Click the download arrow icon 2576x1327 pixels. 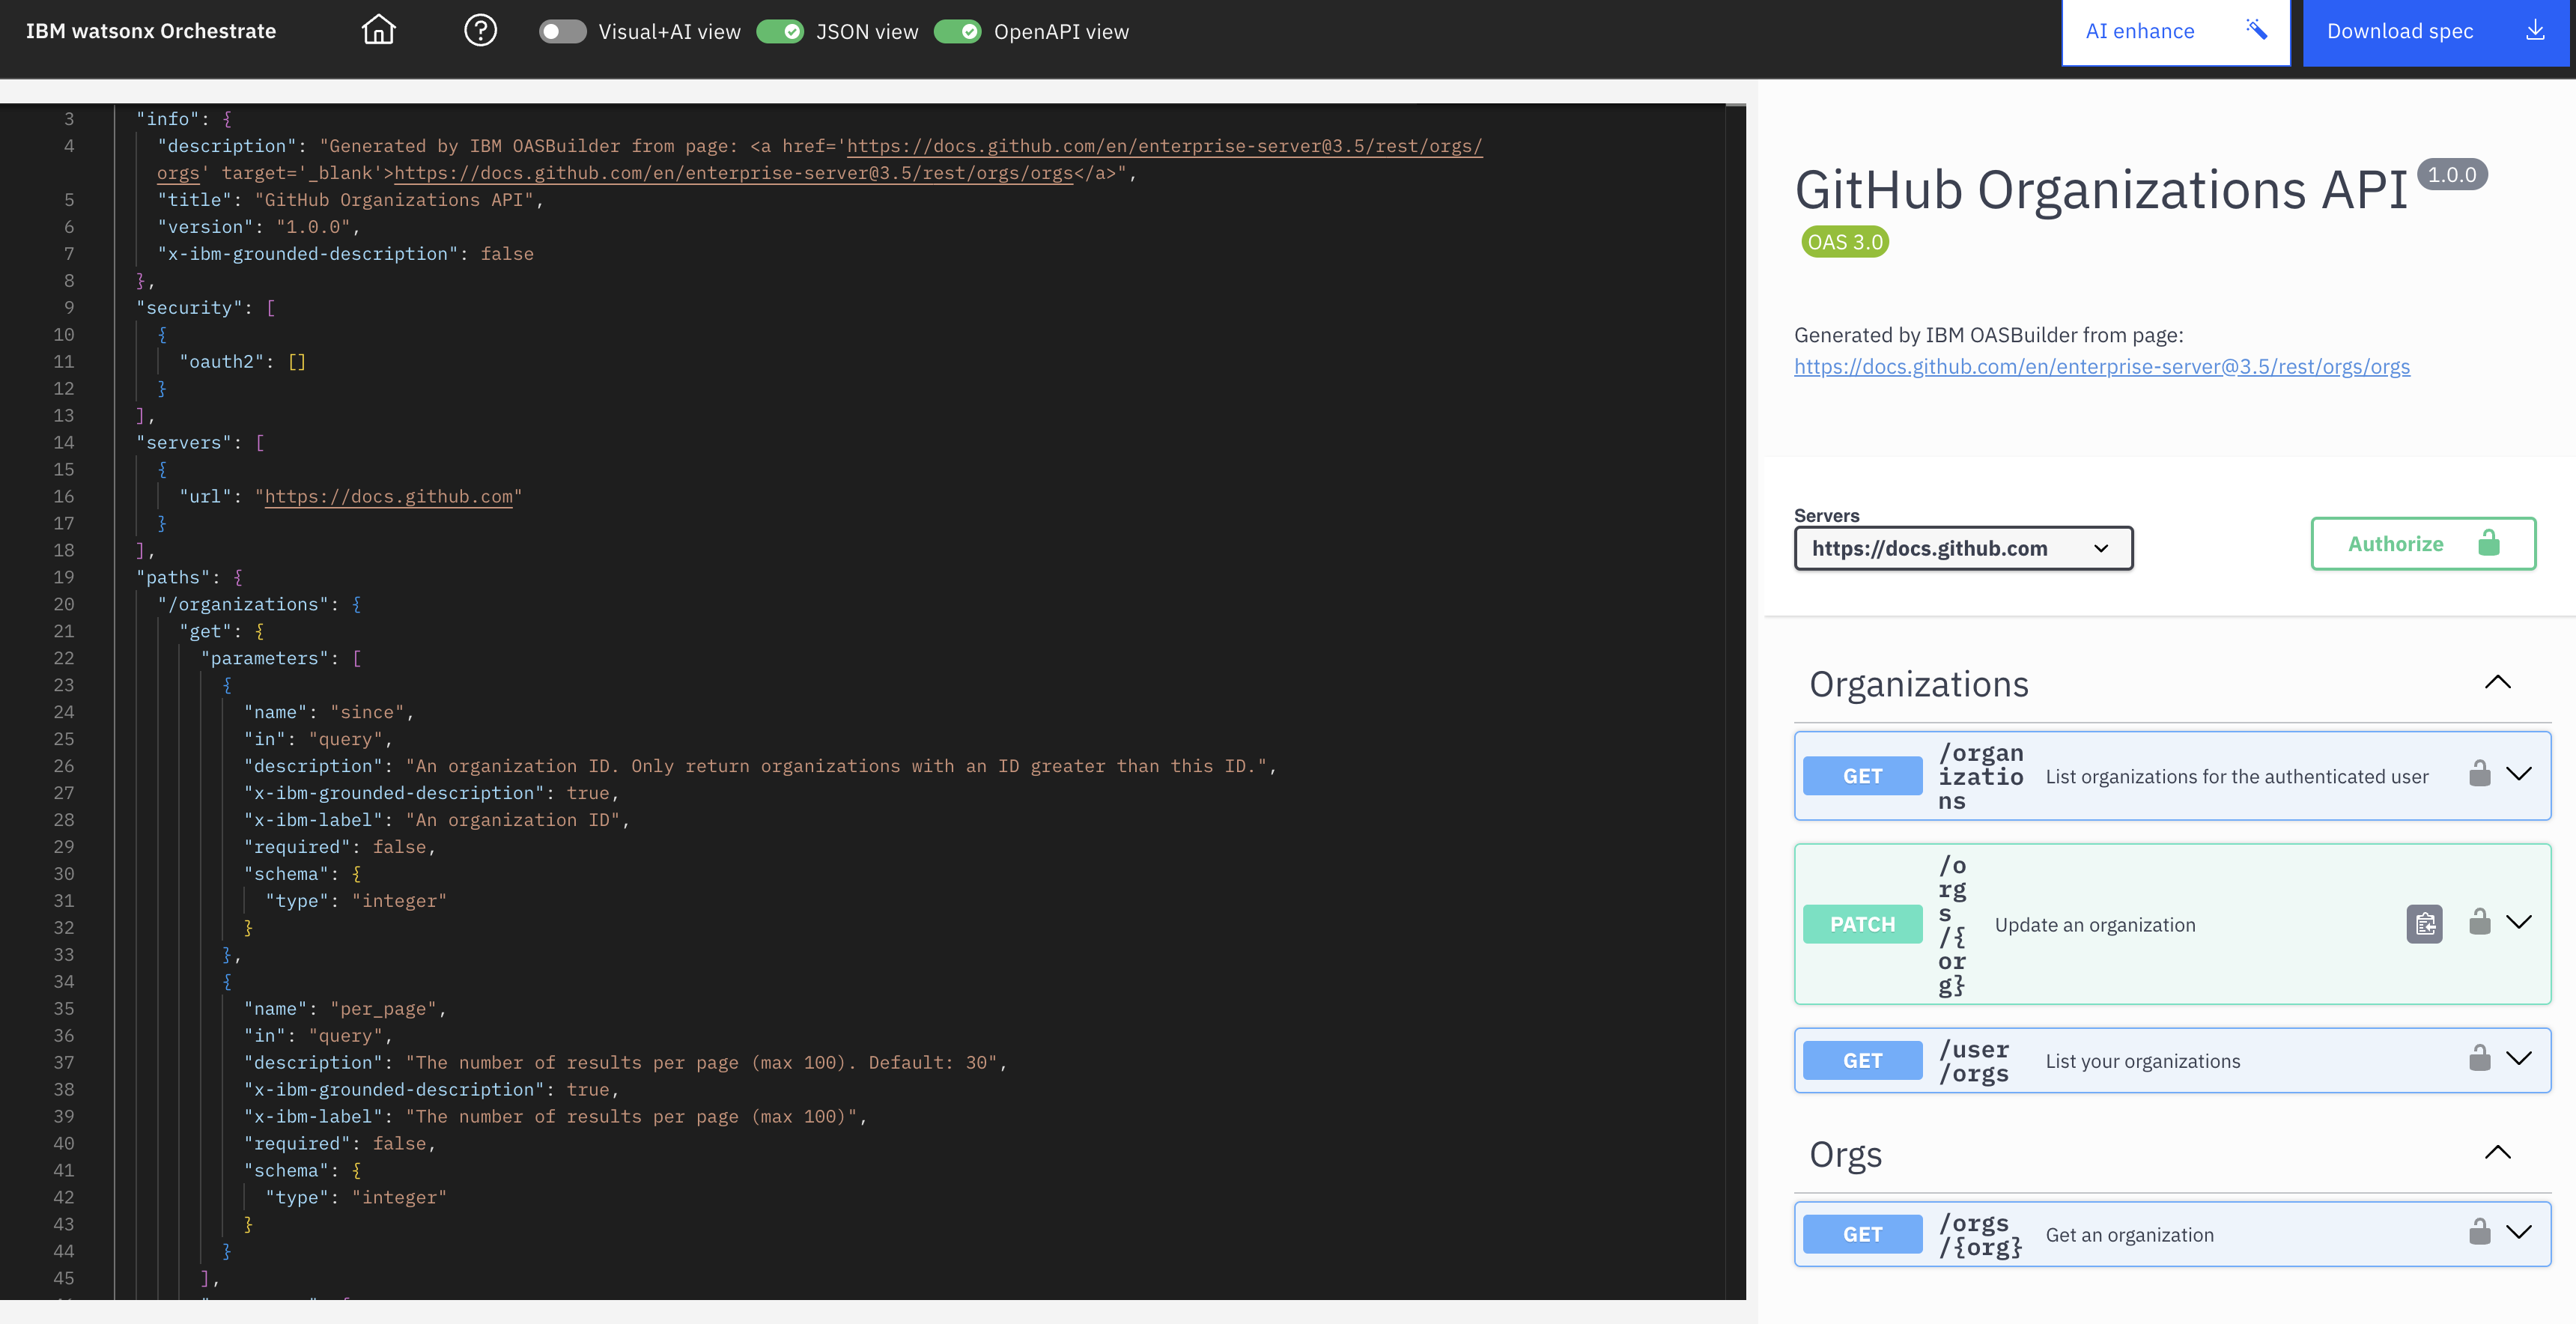[x=2535, y=30]
